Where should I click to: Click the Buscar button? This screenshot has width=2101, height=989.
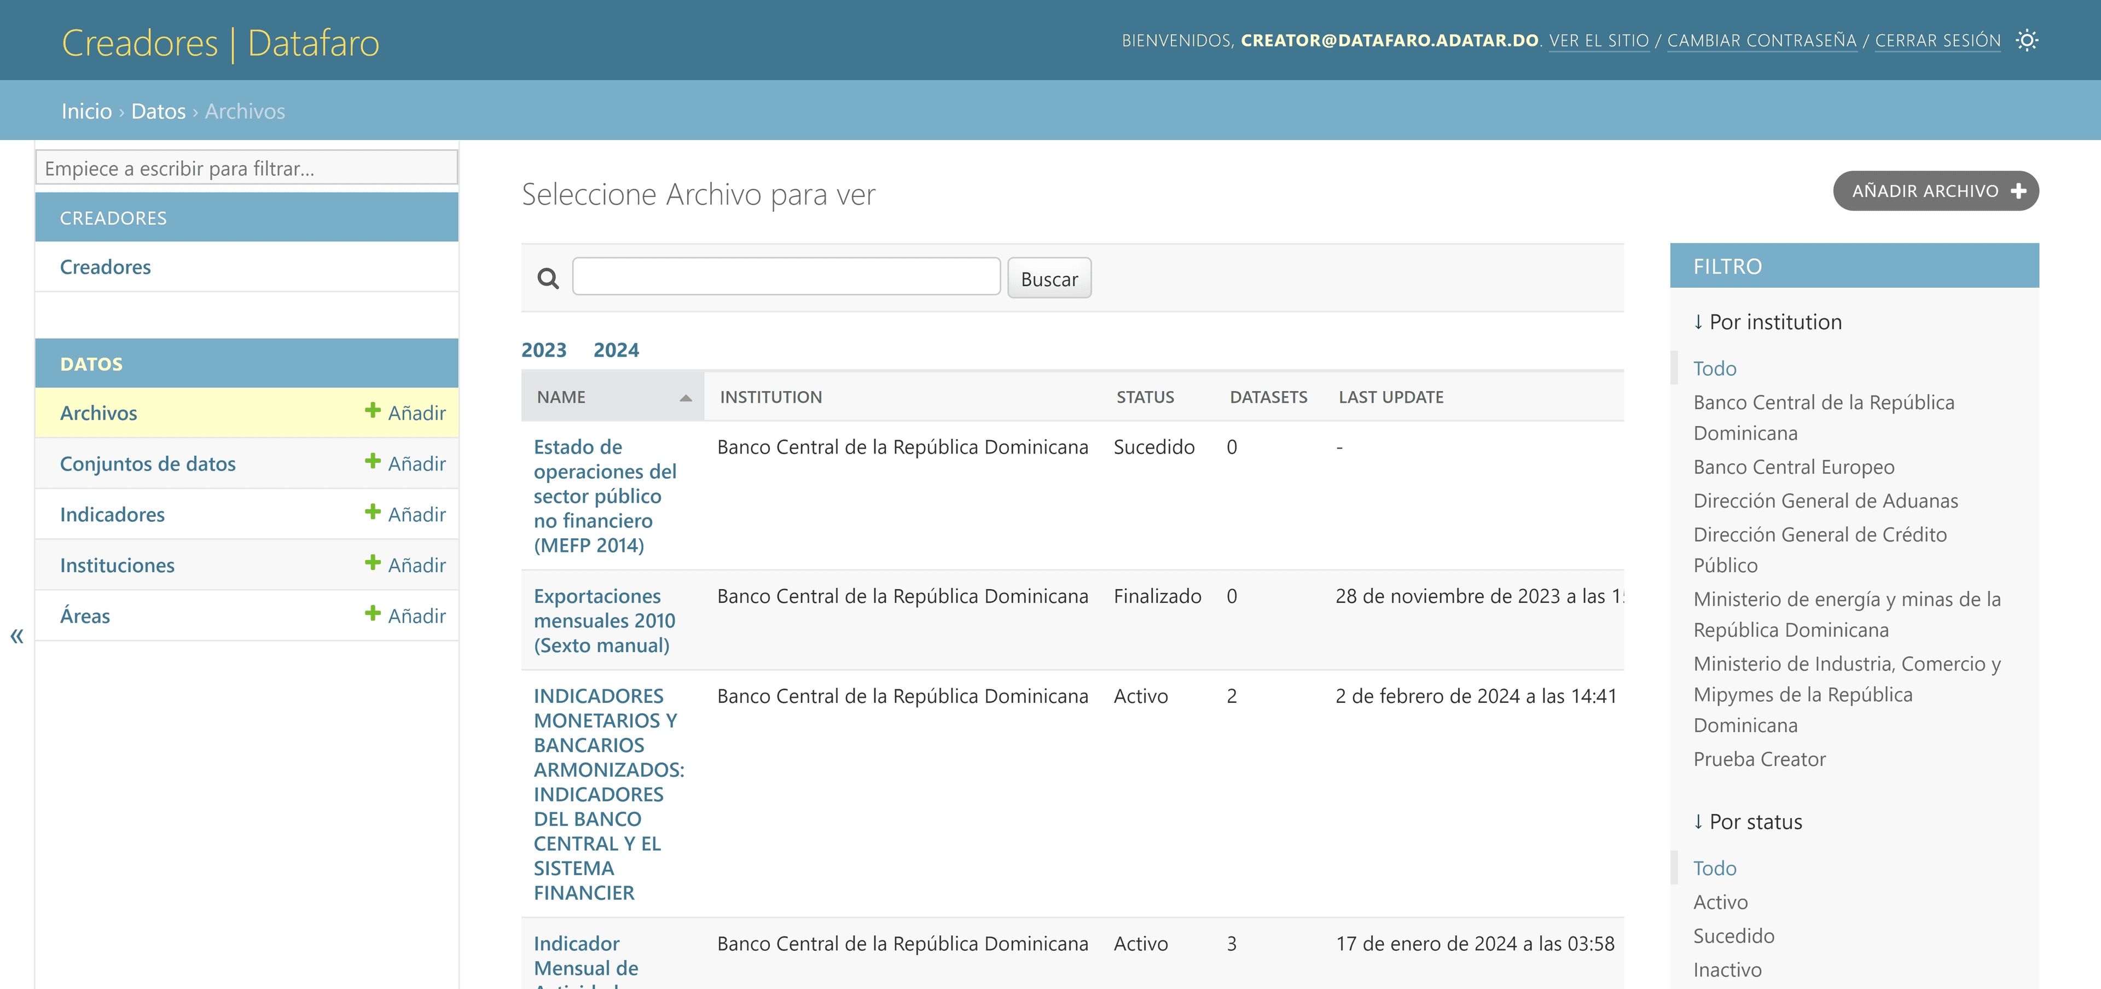[1049, 279]
